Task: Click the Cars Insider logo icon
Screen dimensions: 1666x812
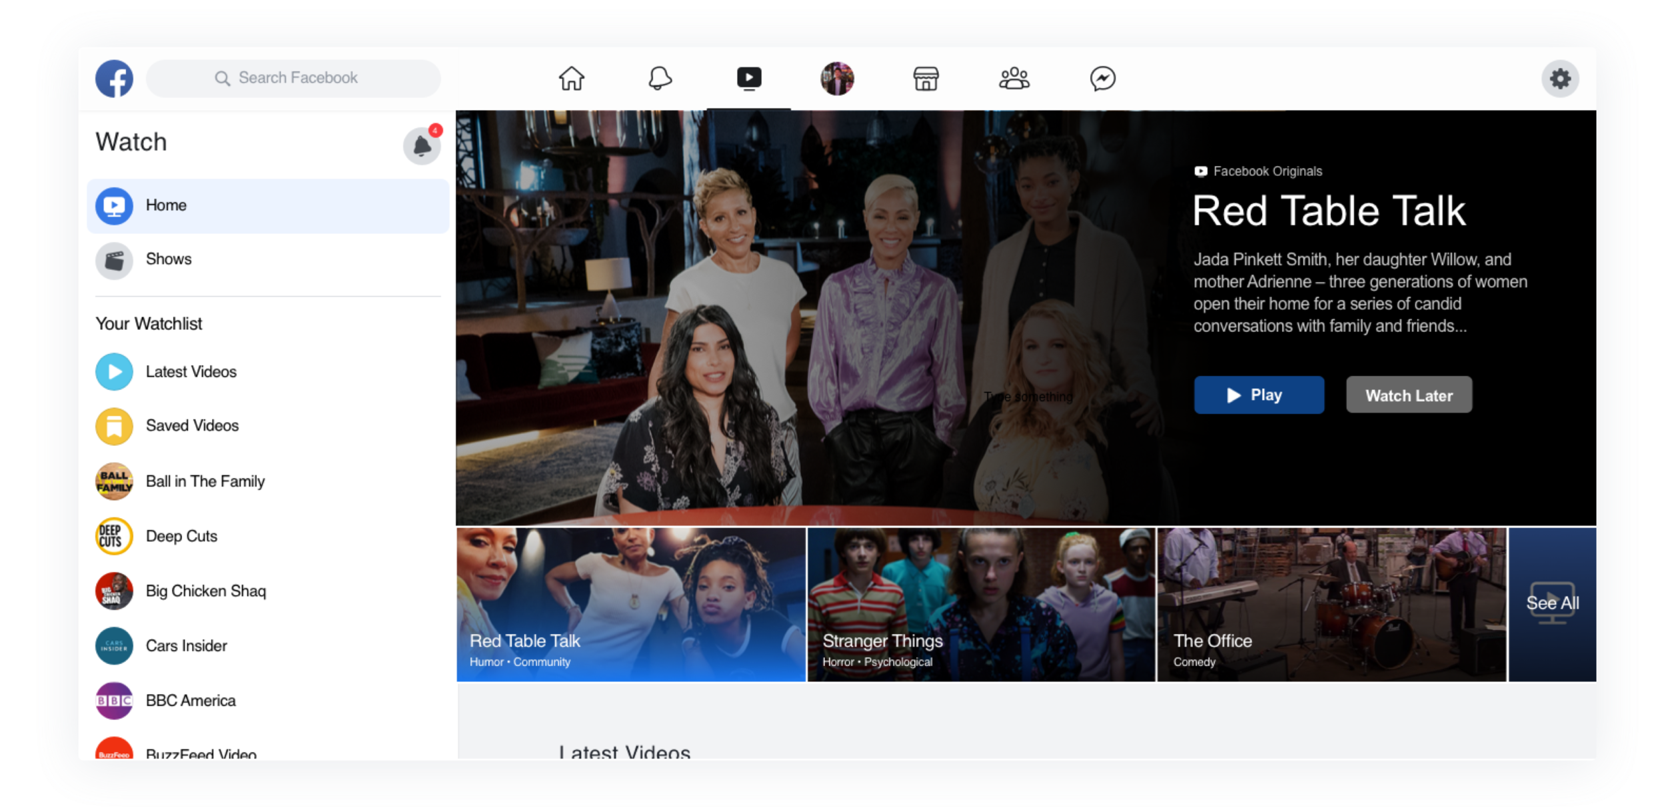Action: (x=114, y=645)
